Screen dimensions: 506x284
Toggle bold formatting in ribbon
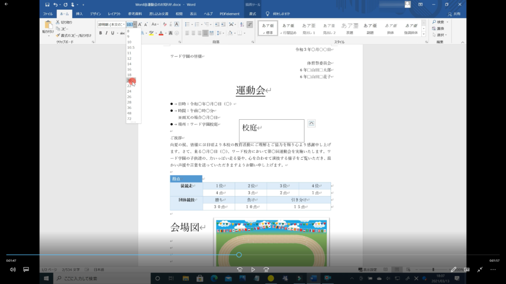(100, 33)
